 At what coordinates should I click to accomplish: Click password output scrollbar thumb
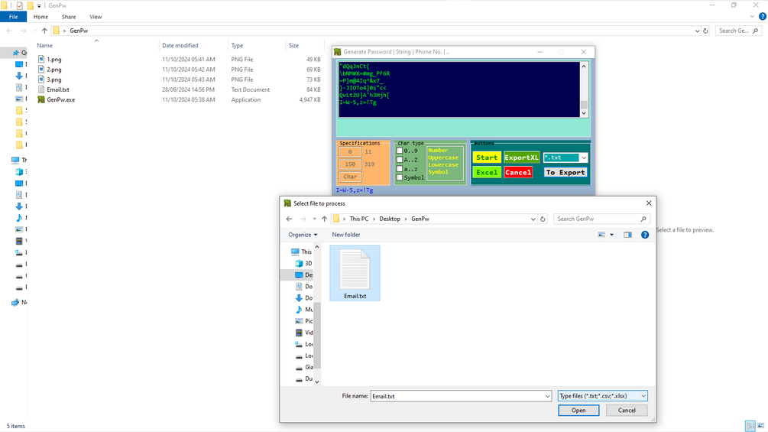click(x=584, y=105)
